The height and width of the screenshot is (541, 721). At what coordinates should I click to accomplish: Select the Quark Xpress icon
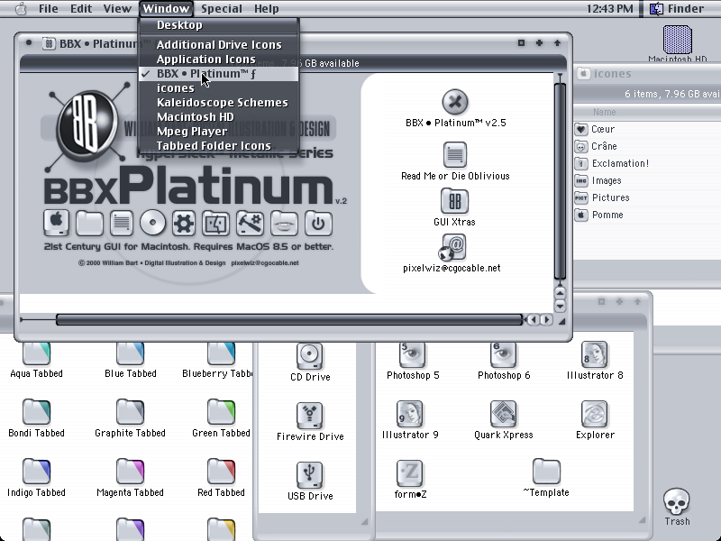(503, 414)
